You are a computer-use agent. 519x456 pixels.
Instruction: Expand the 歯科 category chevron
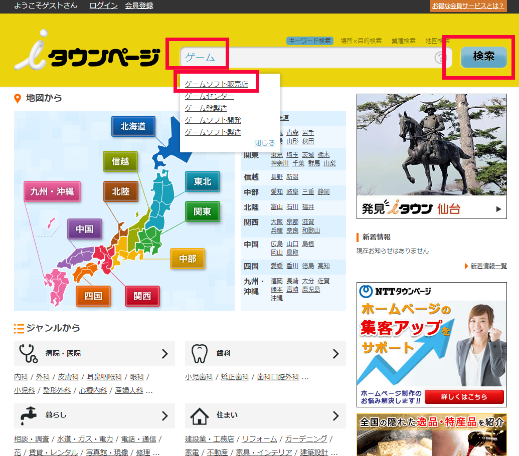(335, 354)
